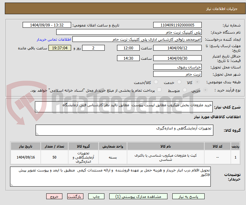Click the need date cell 1404/09/16
This screenshot has height=205, width=246.
26,157
